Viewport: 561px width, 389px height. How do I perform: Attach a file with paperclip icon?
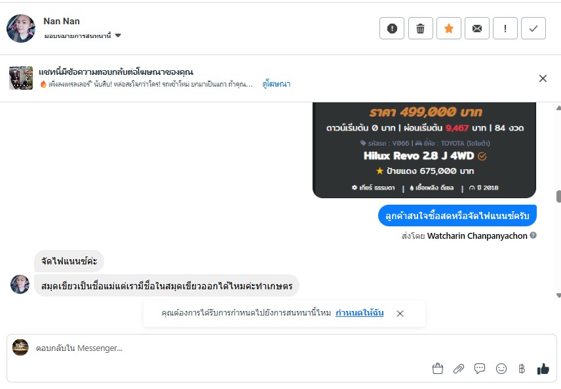[459, 369]
